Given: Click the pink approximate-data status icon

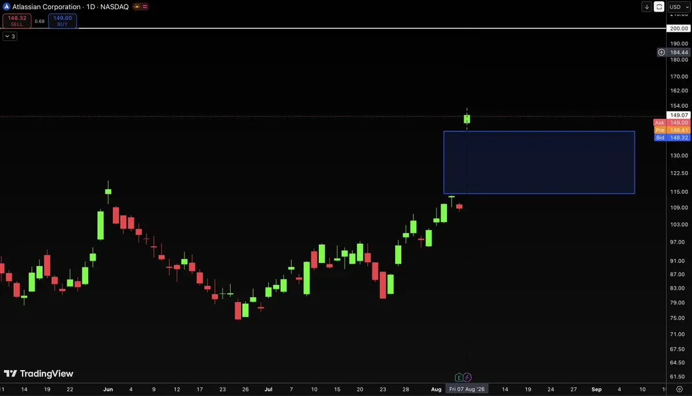Looking at the screenshot, I should (146, 7).
